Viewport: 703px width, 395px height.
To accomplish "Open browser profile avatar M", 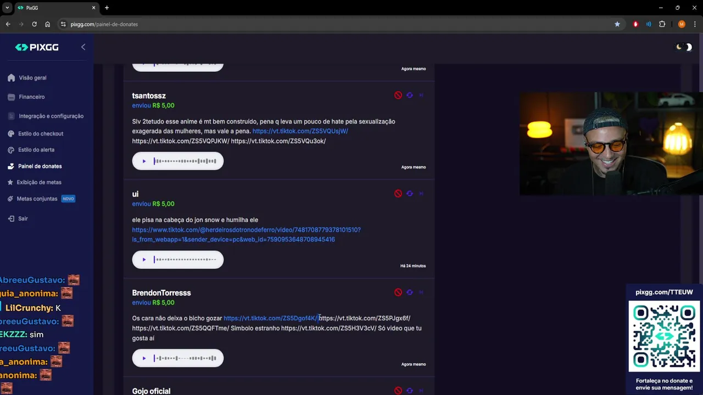I will (682, 24).
